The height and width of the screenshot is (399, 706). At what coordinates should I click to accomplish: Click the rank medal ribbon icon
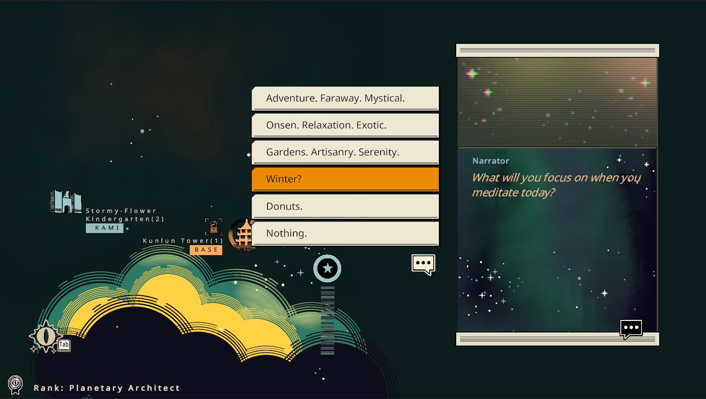coord(15,385)
